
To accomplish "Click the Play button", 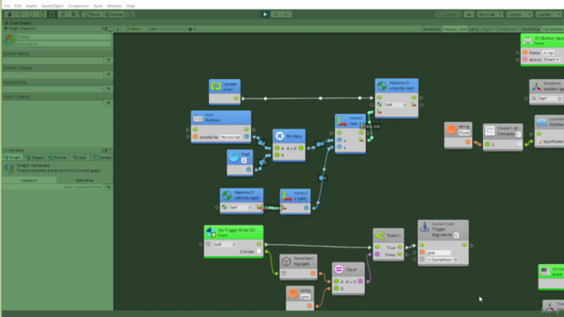I will (265, 14).
